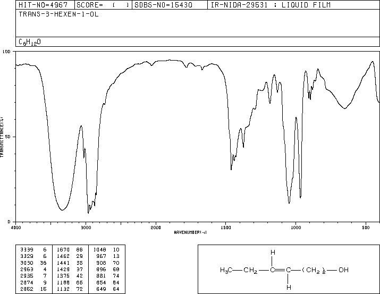This screenshot has width=380, height=294.
Task: Select peak wavenumber 2963 in the table
Action: click(27, 269)
